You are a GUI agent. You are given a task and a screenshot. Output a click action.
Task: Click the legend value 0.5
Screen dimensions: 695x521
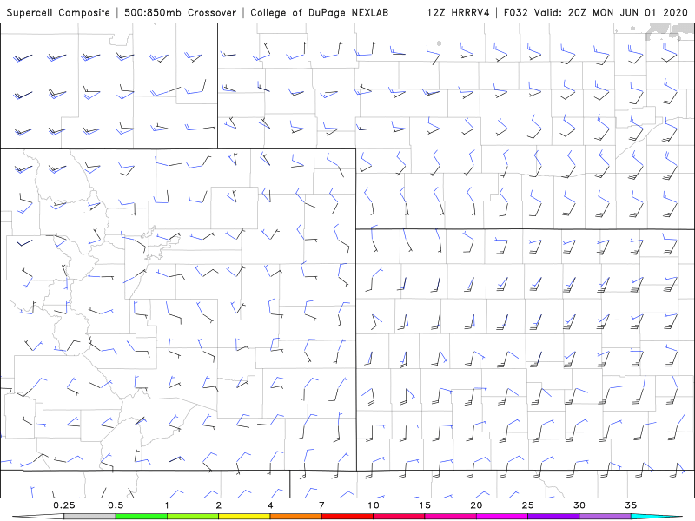click(116, 505)
